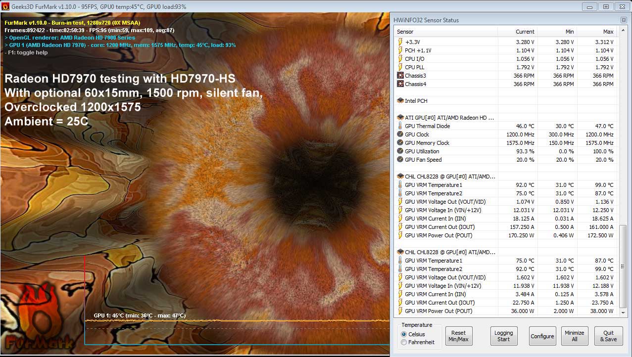Viewport: 632px width, 357px height.
Task: Click the clock icon beside GPU Memory Clock
Action: [x=400, y=143]
